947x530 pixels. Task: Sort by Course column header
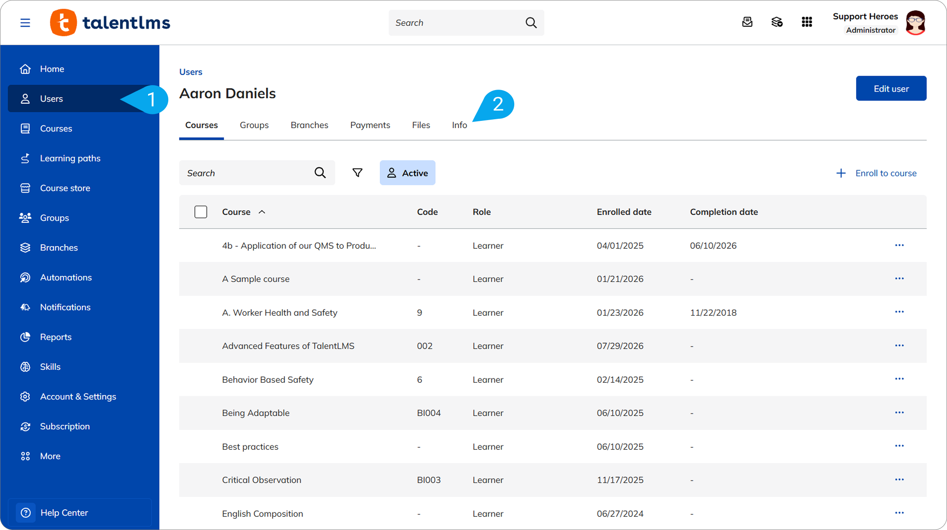coord(244,212)
